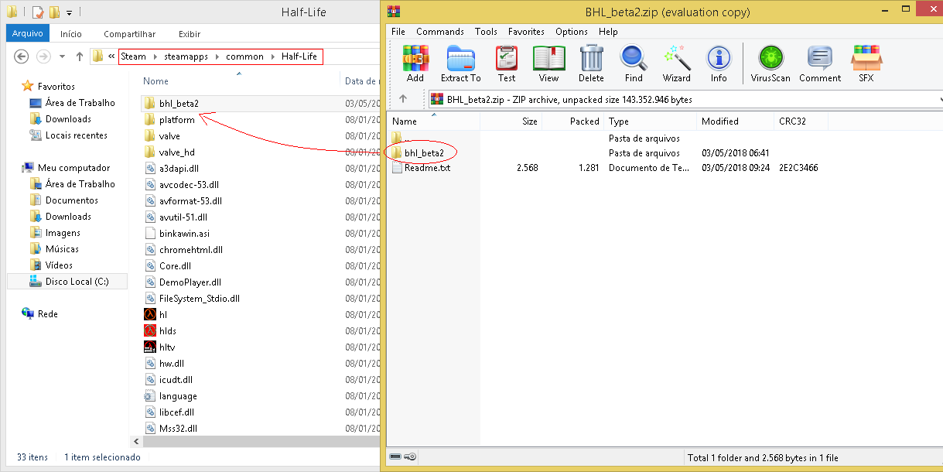Expand the arrow after steamapps in breadcrumb

tap(217, 56)
